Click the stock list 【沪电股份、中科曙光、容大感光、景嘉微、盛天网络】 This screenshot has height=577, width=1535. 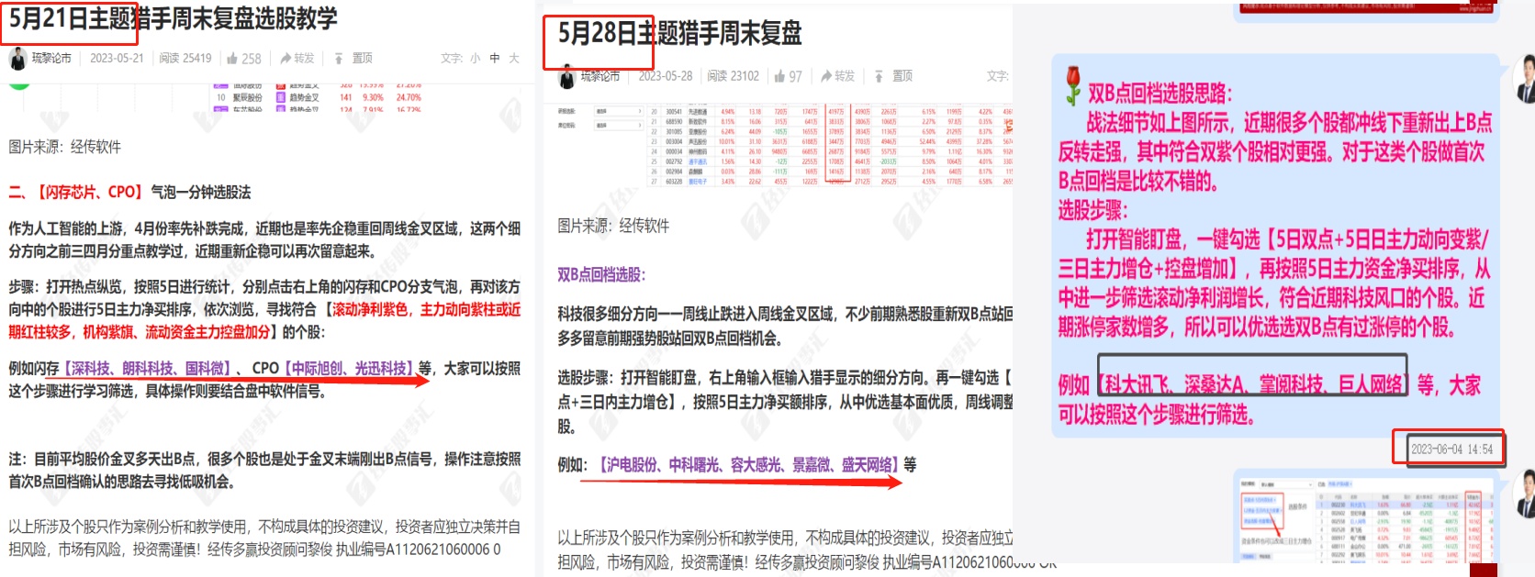747,465
